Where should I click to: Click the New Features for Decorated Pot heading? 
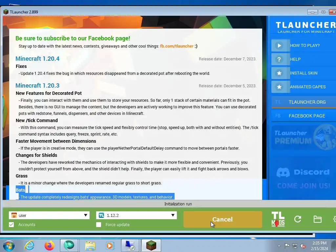pos(49,93)
